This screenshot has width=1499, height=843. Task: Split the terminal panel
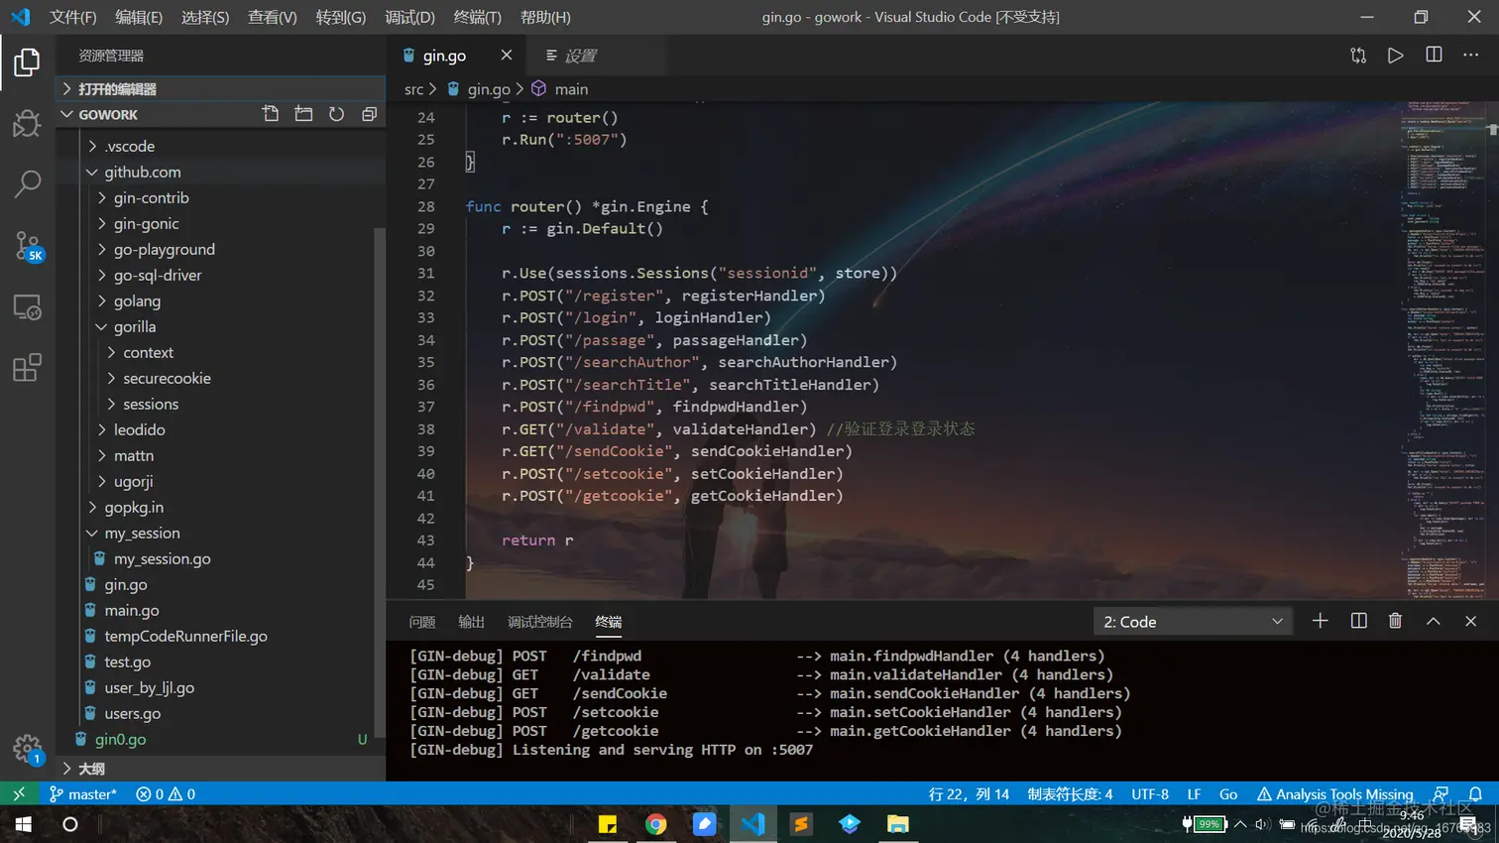click(x=1358, y=621)
